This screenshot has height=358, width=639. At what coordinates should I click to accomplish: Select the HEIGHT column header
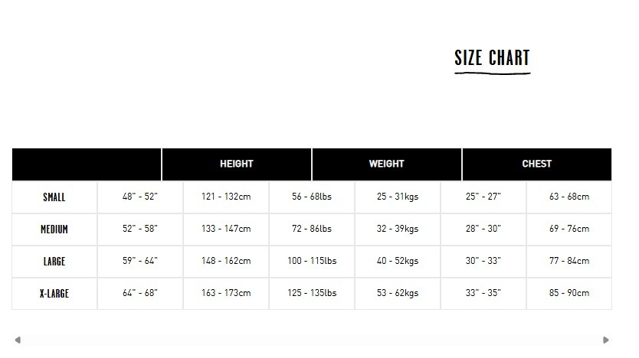coord(236,164)
